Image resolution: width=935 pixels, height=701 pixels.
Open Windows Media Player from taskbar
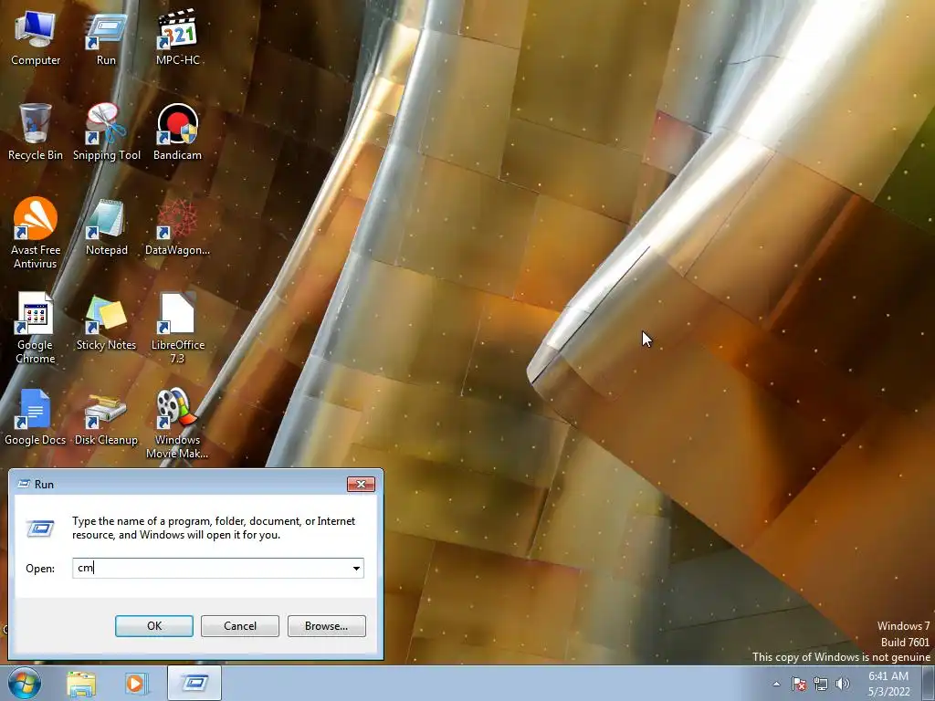(x=137, y=683)
